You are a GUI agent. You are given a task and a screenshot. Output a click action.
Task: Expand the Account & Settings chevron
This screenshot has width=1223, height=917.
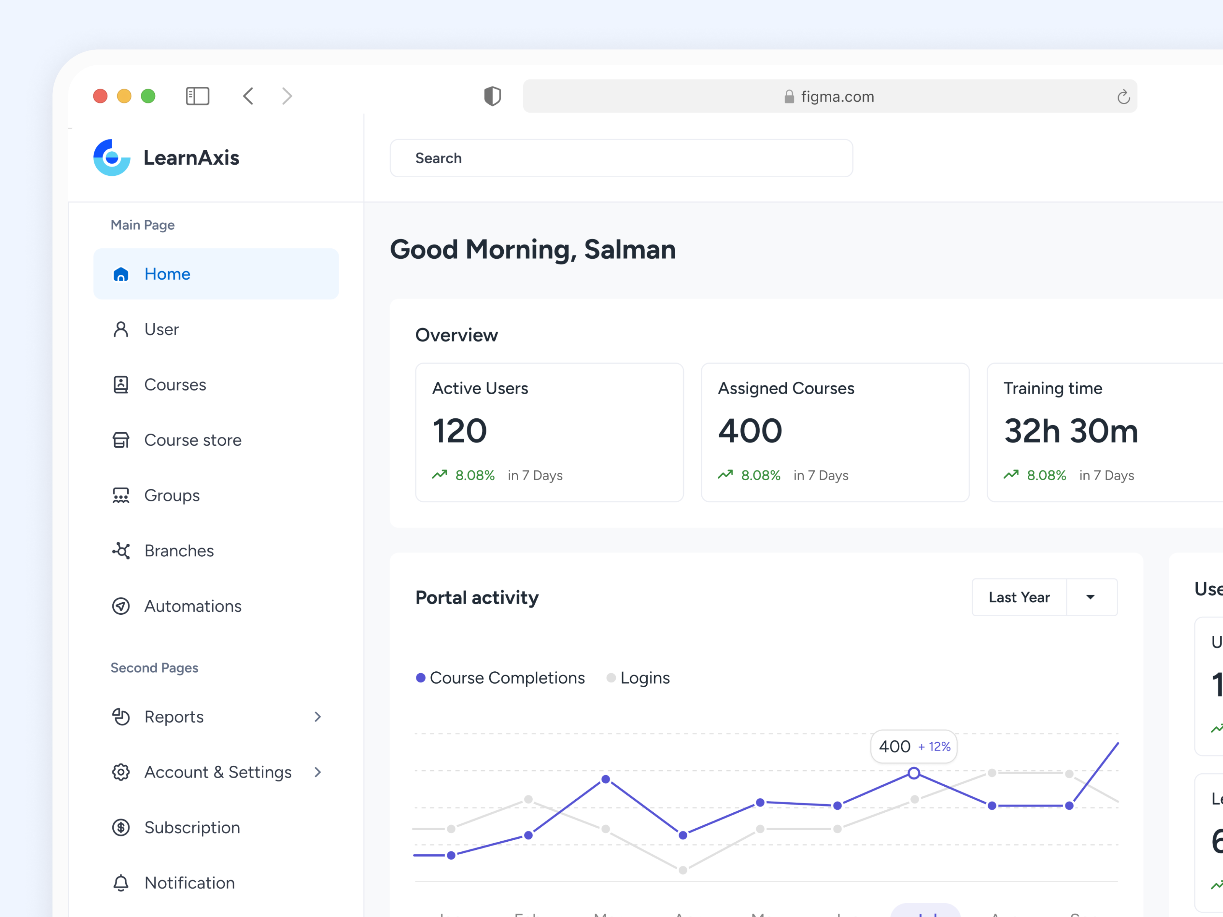coord(317,772)
